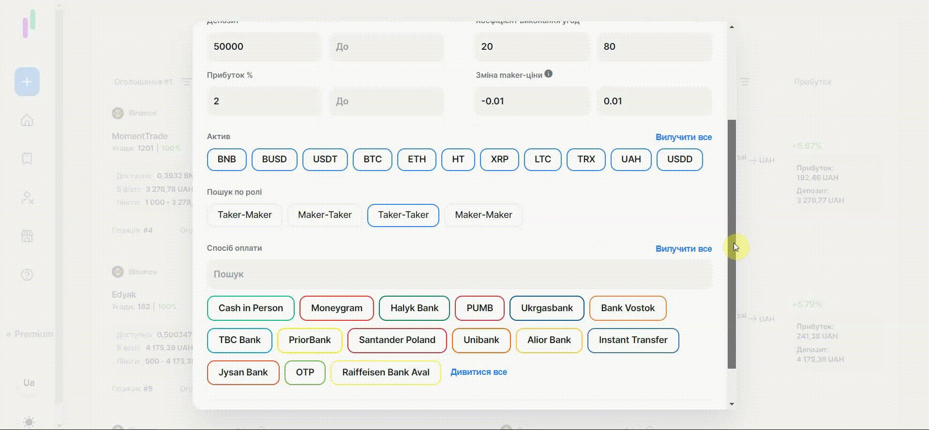Open the home page from sidebar icon
The image size is (929, 430).
(x=27, y=120)
